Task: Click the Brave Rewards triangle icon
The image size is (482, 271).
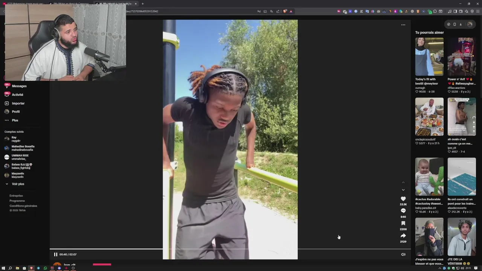Action: (291, 11)
